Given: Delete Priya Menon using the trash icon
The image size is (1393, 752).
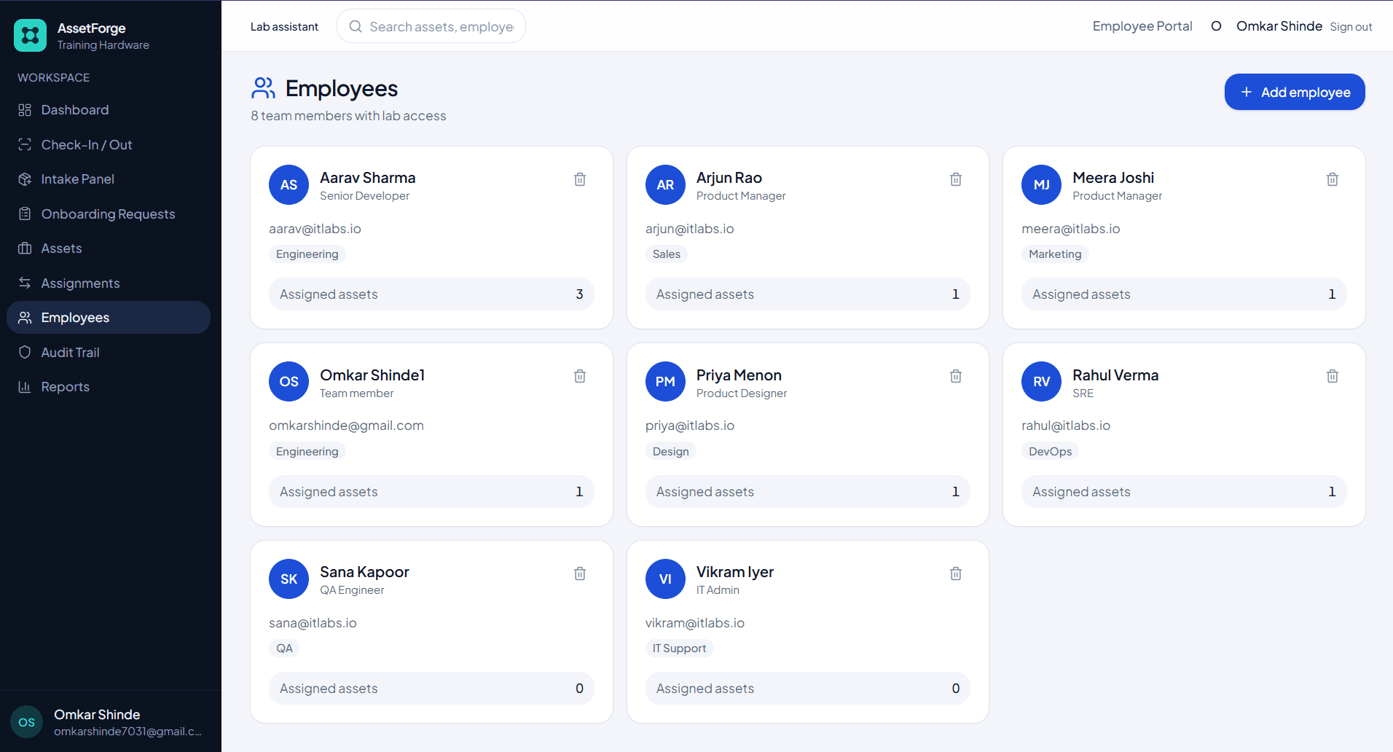Looking at the screenshot, I should pyautogui.click(x=956, y=376).
